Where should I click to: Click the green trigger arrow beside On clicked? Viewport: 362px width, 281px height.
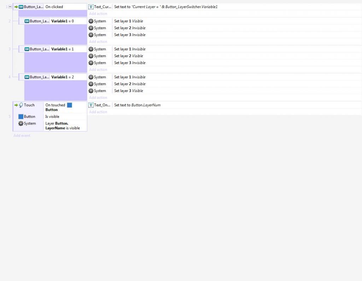16,7
